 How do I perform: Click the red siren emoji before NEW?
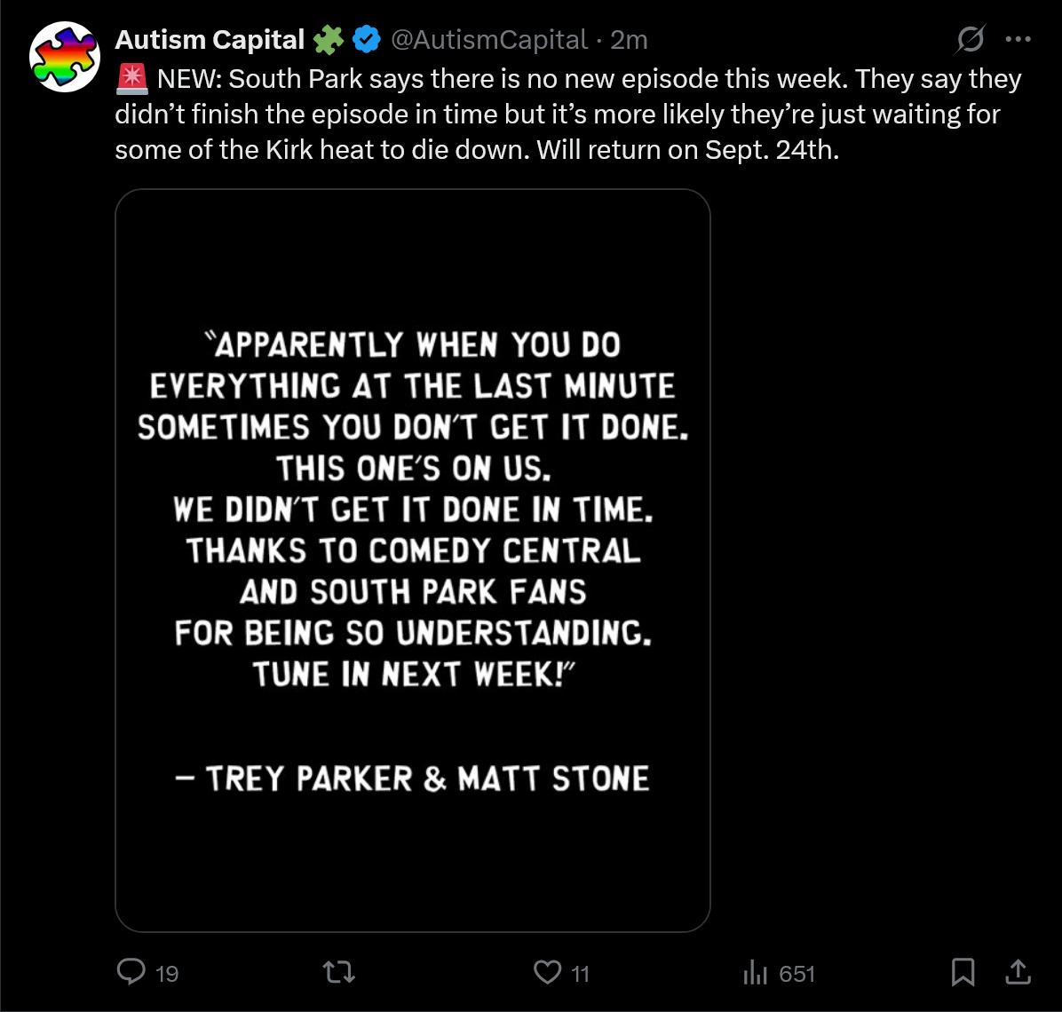(132, 78)
